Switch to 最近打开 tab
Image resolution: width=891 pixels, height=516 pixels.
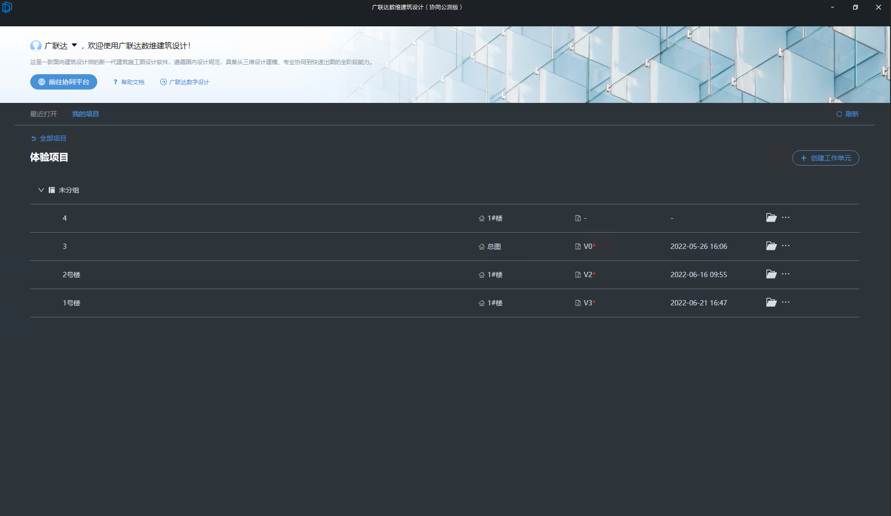pos(44,114)
